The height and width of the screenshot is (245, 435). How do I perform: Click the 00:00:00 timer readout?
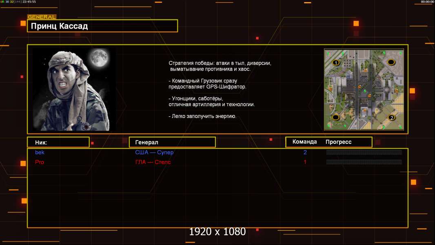(427, 2)
